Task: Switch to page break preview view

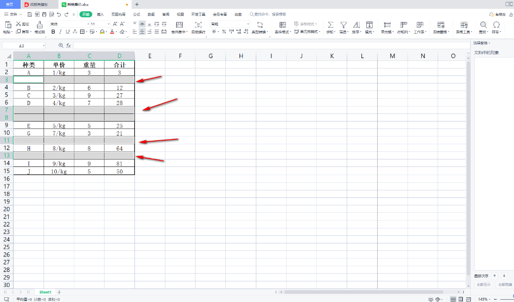Action: [x=469, y=299]
